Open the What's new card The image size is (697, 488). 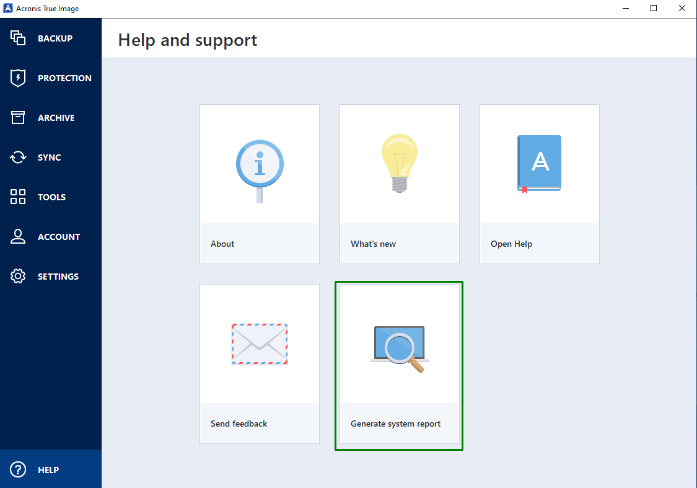point(399,183)
